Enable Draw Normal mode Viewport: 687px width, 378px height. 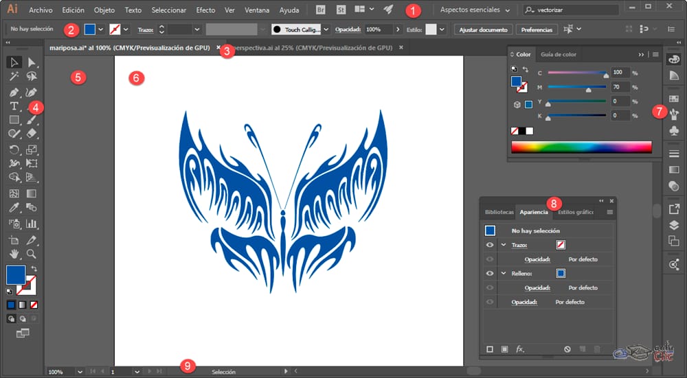(12, 319)
